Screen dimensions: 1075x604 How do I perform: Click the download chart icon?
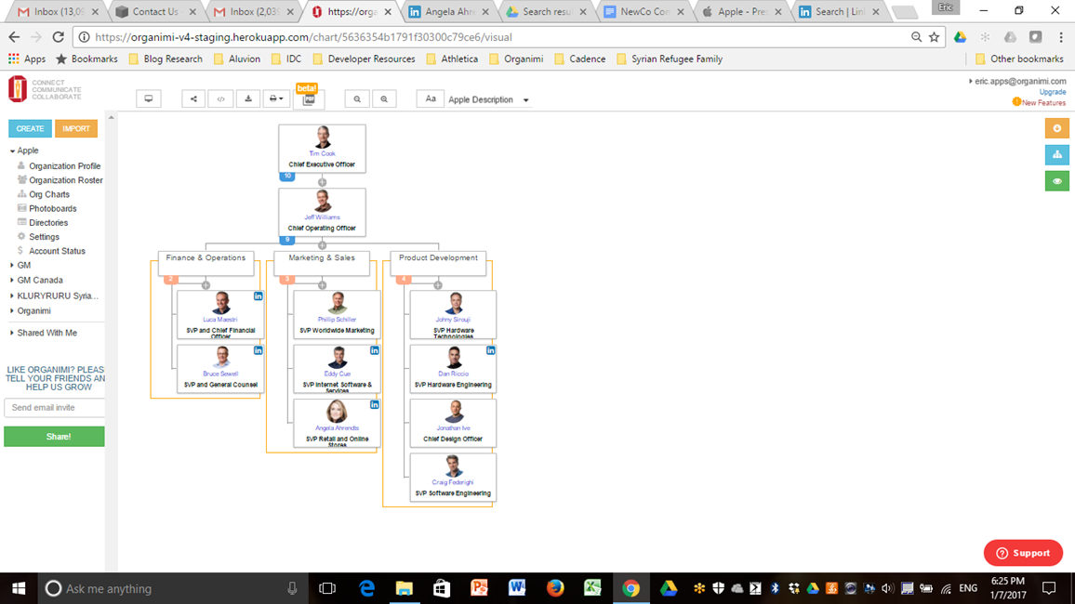point(248,99)
